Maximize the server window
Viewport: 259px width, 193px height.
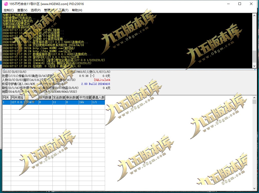pyautogui.click(x=240, y=4)
